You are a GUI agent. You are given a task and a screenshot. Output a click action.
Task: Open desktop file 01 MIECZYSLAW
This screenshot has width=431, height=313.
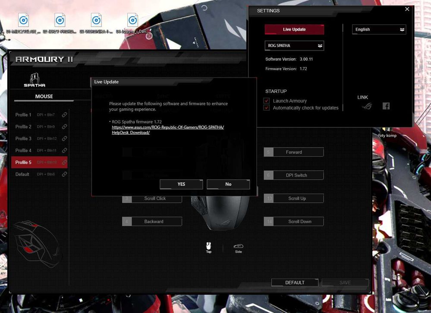coord(23,23)
